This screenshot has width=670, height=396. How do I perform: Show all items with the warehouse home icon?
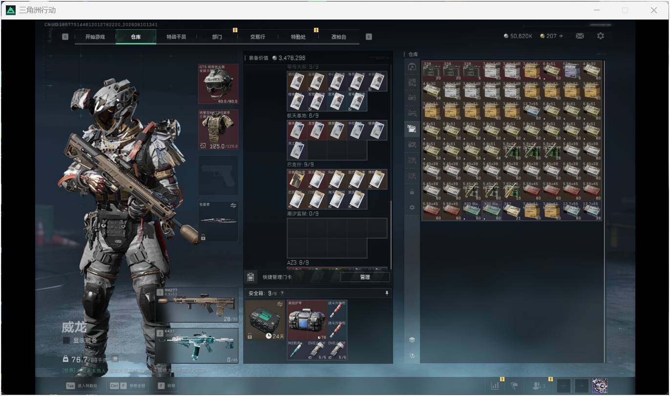coord(412,67)
